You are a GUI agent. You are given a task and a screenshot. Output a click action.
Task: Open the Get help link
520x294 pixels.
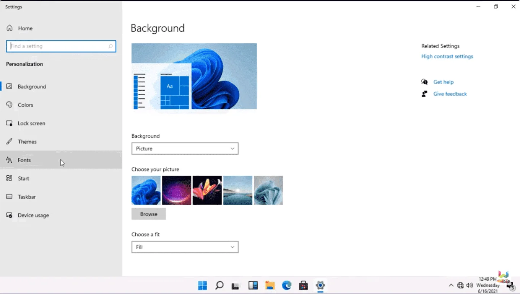[444, 82]
